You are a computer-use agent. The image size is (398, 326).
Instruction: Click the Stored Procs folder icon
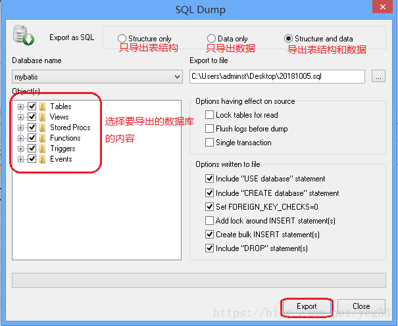pos(43,128)
